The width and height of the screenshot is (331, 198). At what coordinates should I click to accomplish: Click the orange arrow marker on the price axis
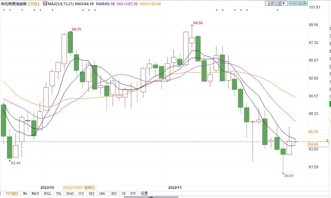327,141
